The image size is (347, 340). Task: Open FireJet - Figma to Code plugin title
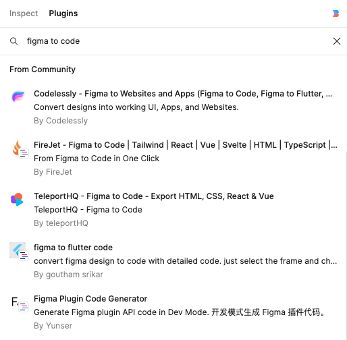(x=185, y=145)
